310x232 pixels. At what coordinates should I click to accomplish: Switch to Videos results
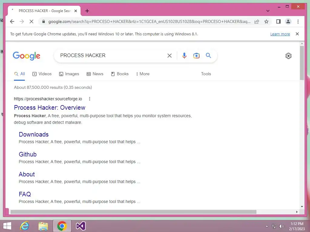(x=42, y=74)
